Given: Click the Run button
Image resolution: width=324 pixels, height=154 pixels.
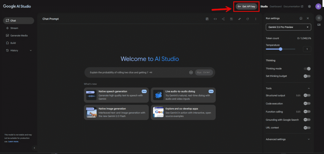Looking at the screenshot, I should 204,73.
